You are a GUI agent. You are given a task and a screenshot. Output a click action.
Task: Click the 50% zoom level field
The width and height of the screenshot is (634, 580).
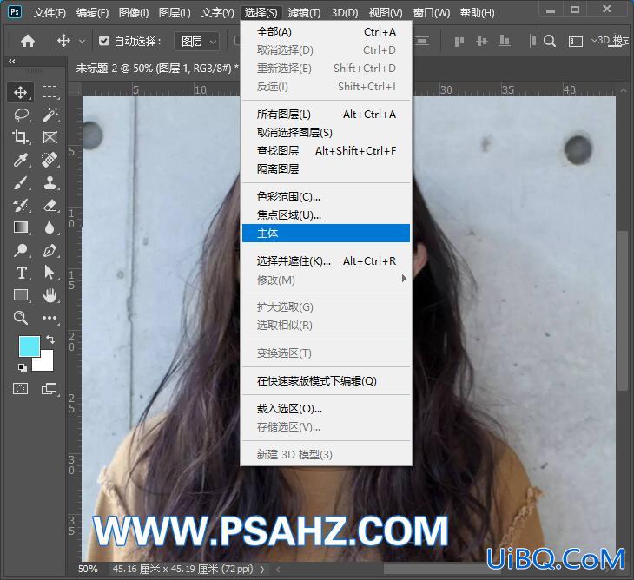88,569
